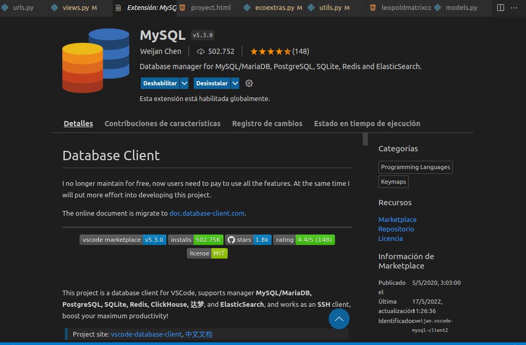This screenshot has width=526, height=345.
Task: Click the rating 4.4/5 badge
Action: point(304,240)
